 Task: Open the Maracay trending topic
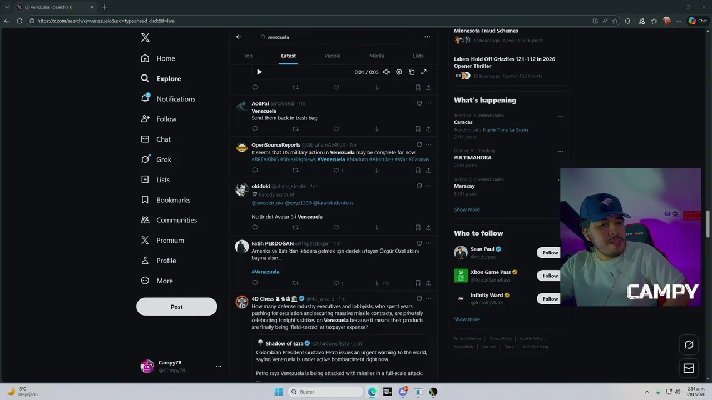(464, 186)
